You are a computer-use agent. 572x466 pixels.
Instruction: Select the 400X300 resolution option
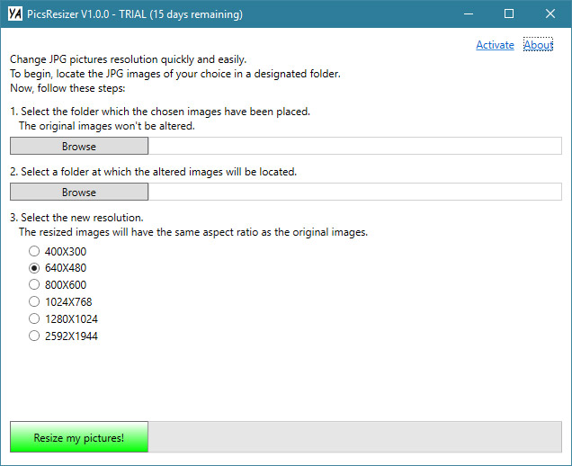coord(34,252)
